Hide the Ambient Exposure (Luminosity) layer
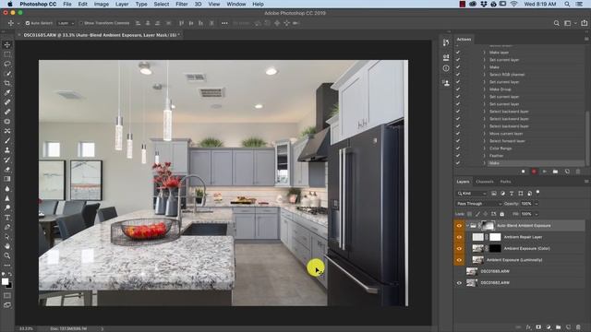 (x=459, y=260)
